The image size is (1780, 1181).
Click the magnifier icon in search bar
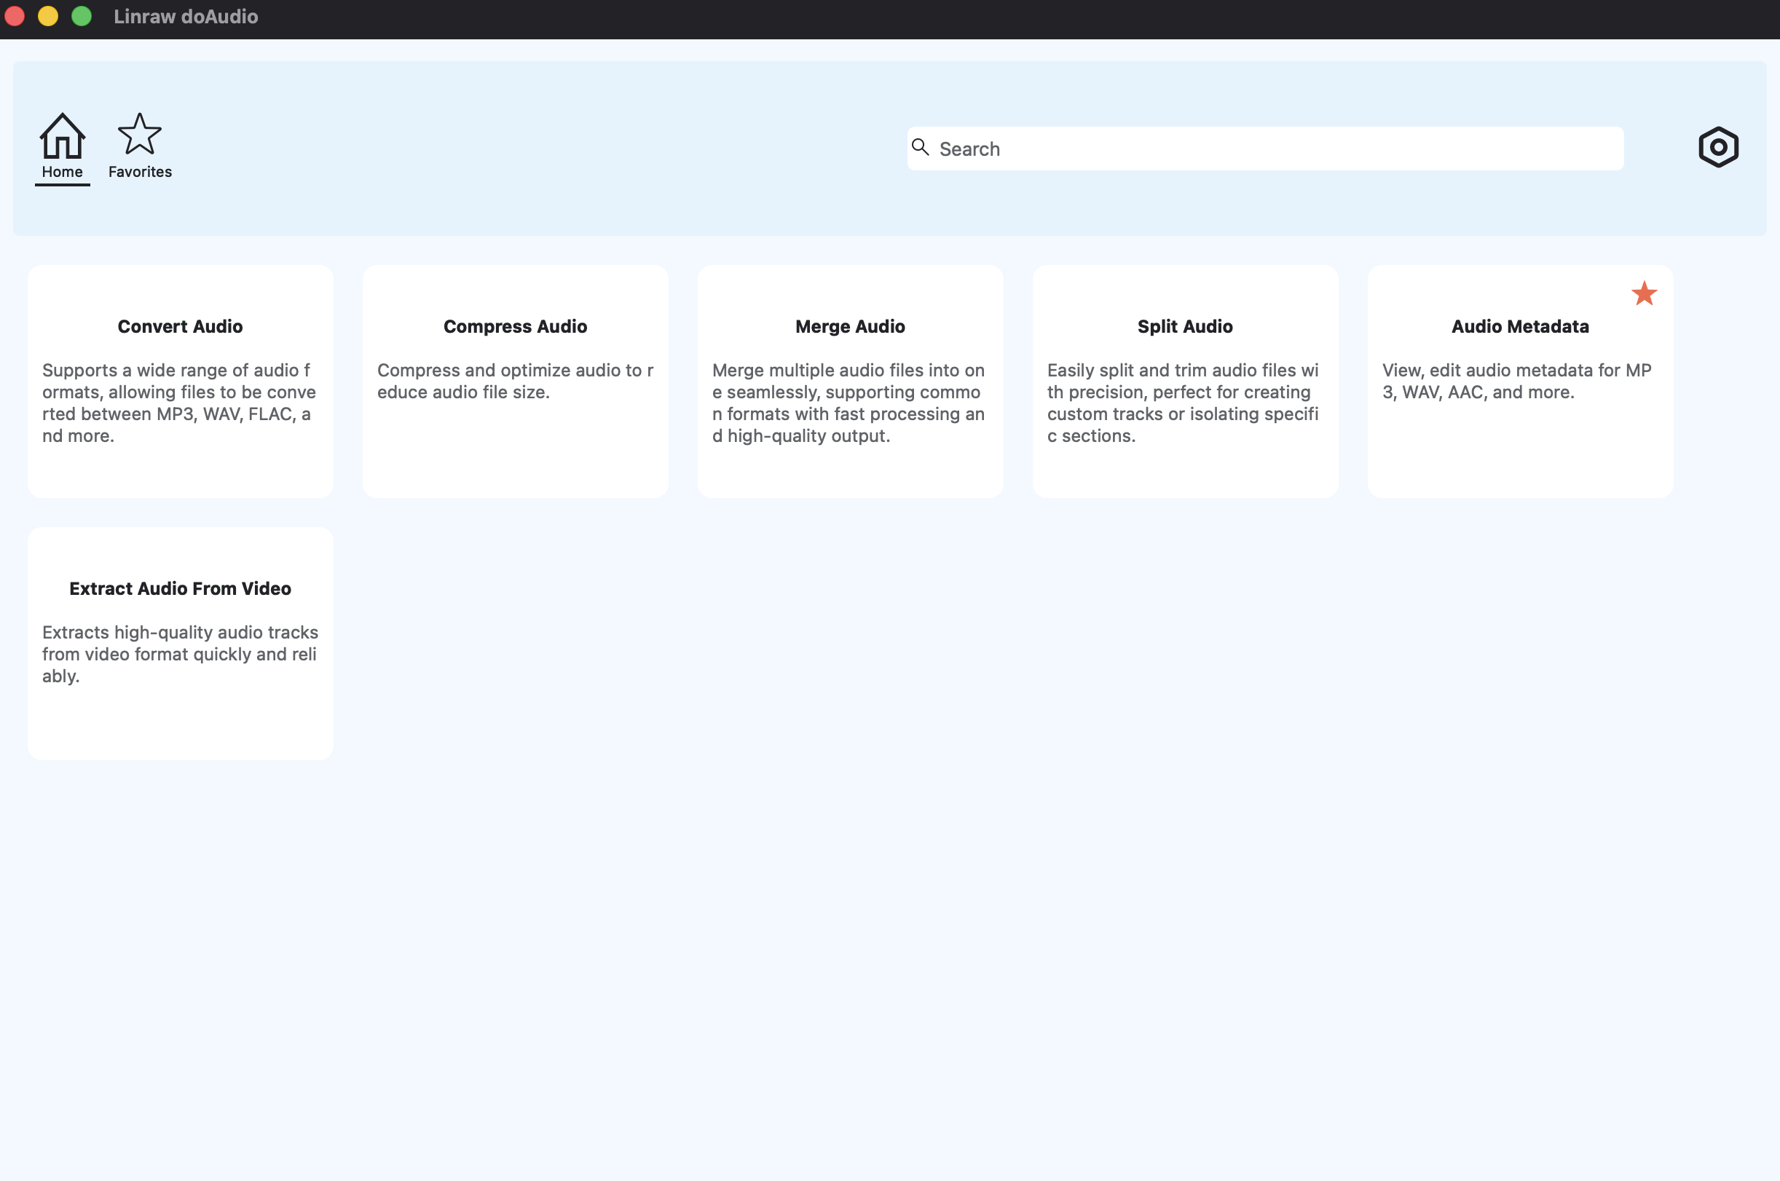pyautogui.click(x=920, y=147)
